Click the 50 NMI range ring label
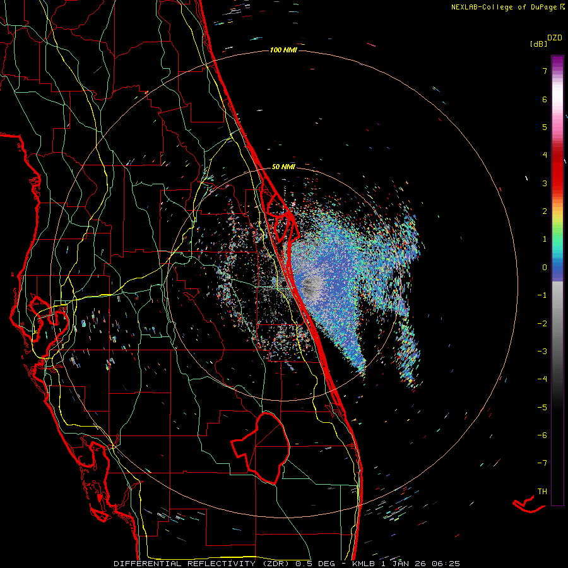Image resolution: width=568 pixels, height=568 pixels. [x=283, y=167]
